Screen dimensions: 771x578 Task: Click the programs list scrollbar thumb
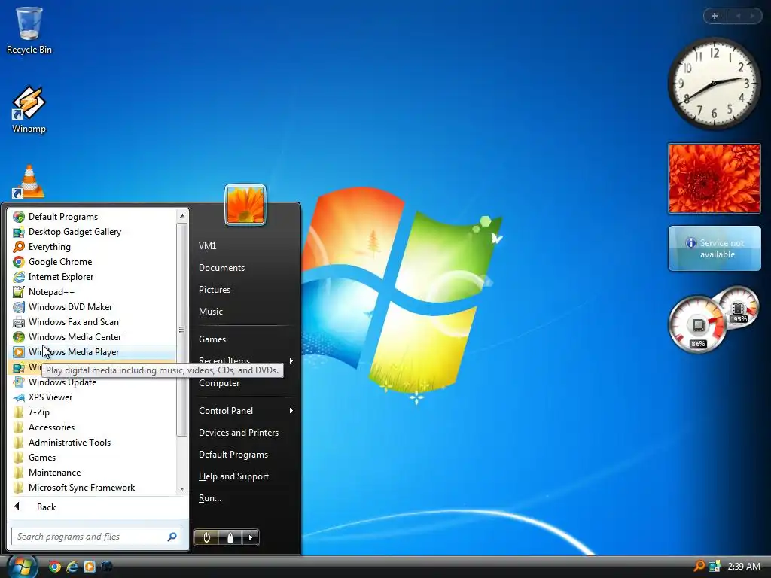[182, 330]
